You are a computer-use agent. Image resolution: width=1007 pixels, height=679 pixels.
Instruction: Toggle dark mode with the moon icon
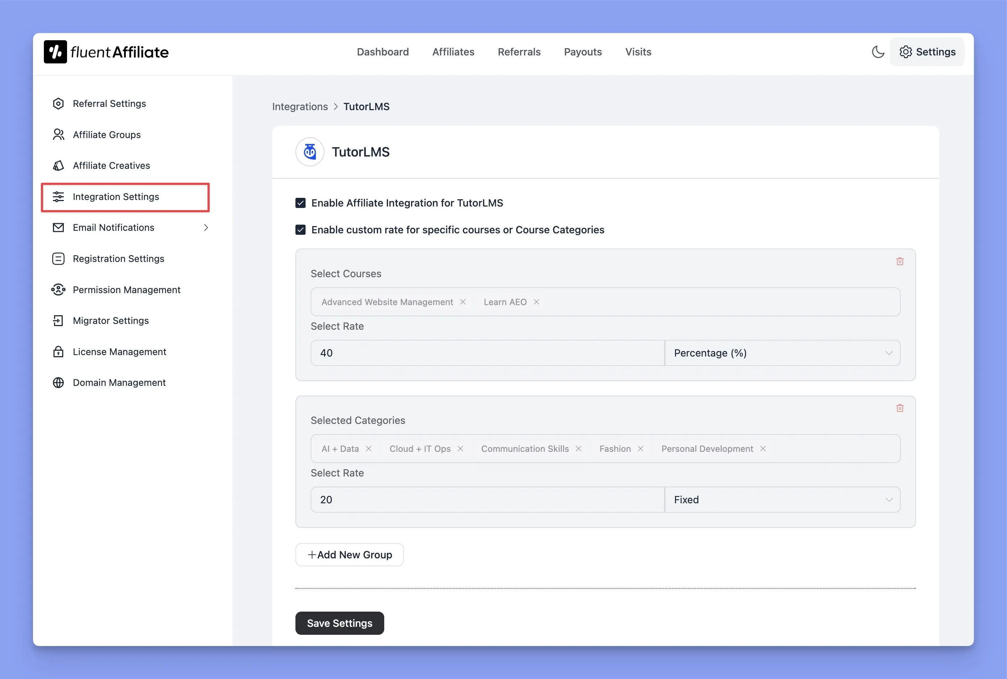pos(878,51)
